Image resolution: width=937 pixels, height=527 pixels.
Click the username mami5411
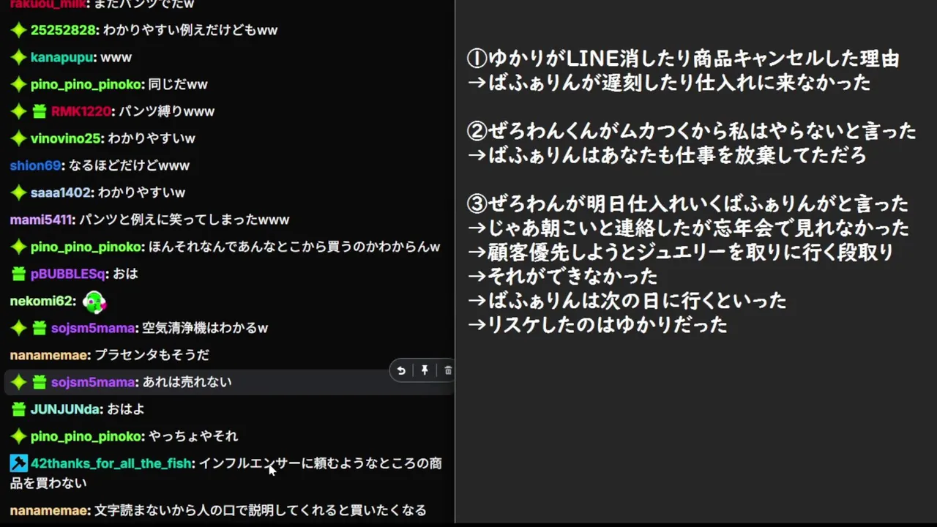click(41, 220)
